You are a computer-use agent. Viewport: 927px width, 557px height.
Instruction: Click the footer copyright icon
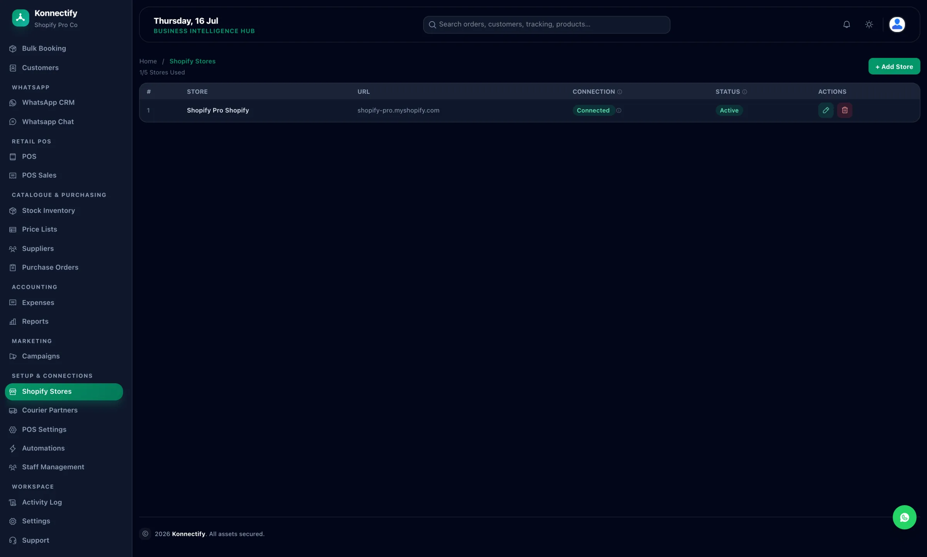[x=145, y=534]
